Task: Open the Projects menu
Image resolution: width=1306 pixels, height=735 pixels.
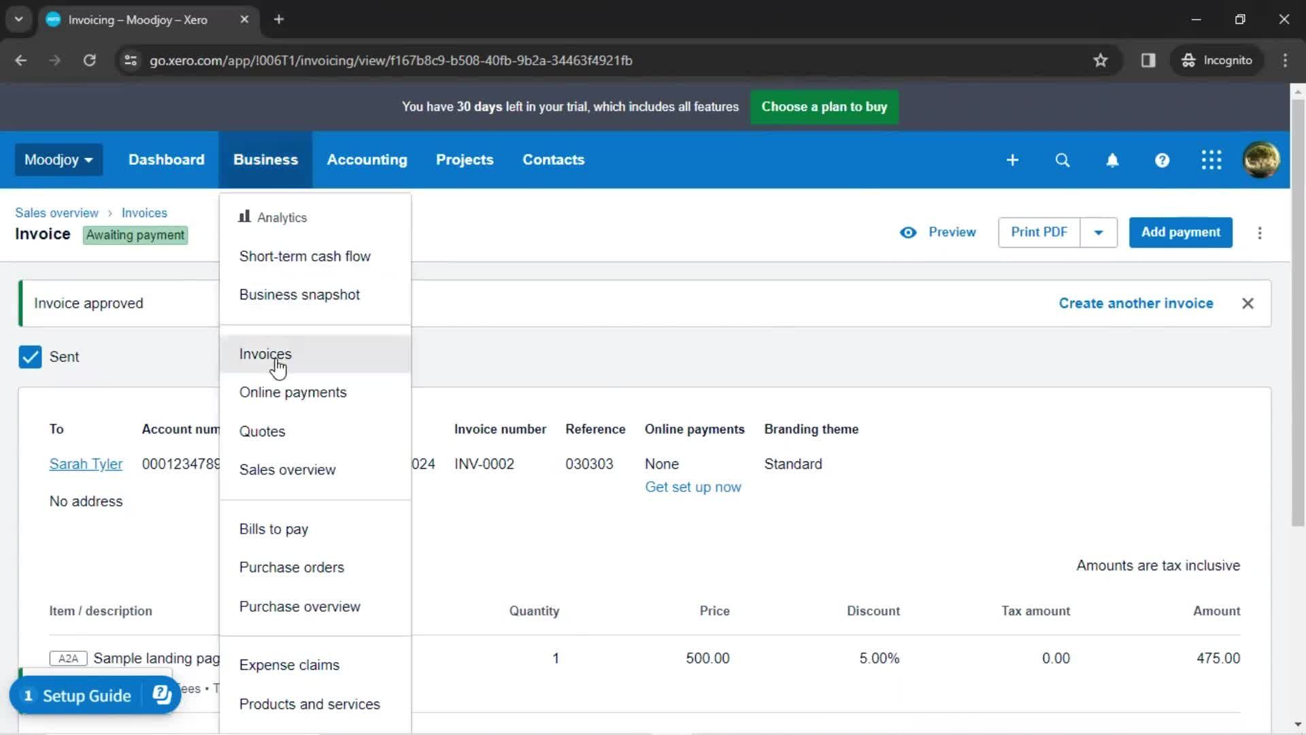Action: tap(465, 160)
